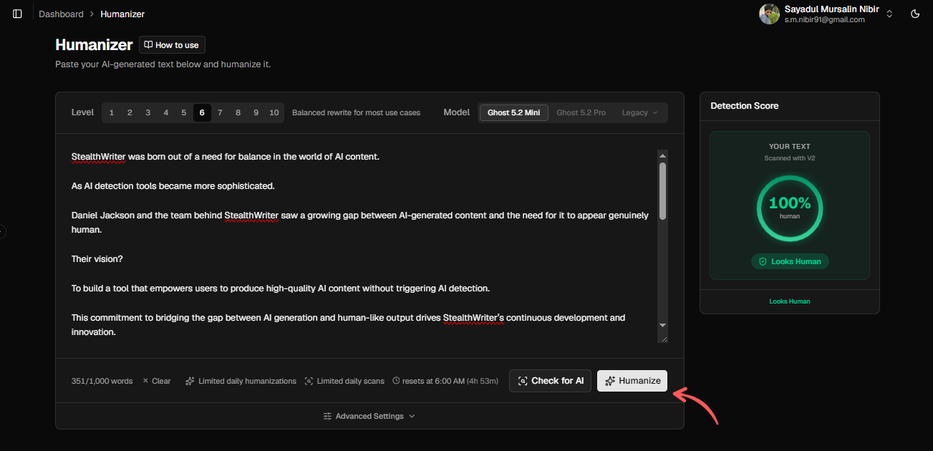Clear the text with the Clear button
933x451 pixels.
coord(157,381)
